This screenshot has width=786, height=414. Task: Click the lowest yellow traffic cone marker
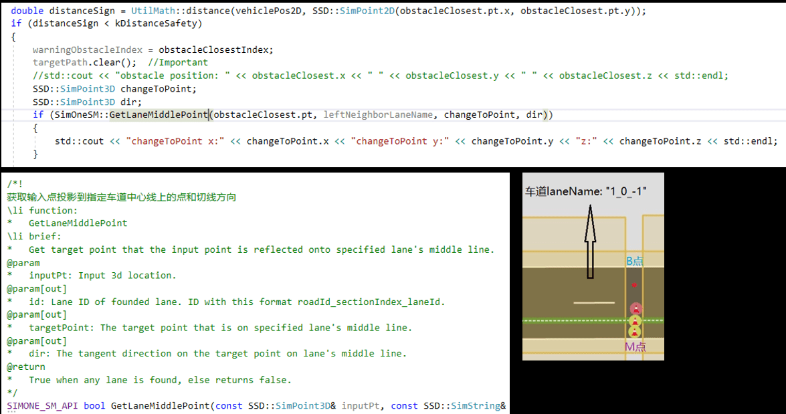pyautogui.click(x=635, y=332)
